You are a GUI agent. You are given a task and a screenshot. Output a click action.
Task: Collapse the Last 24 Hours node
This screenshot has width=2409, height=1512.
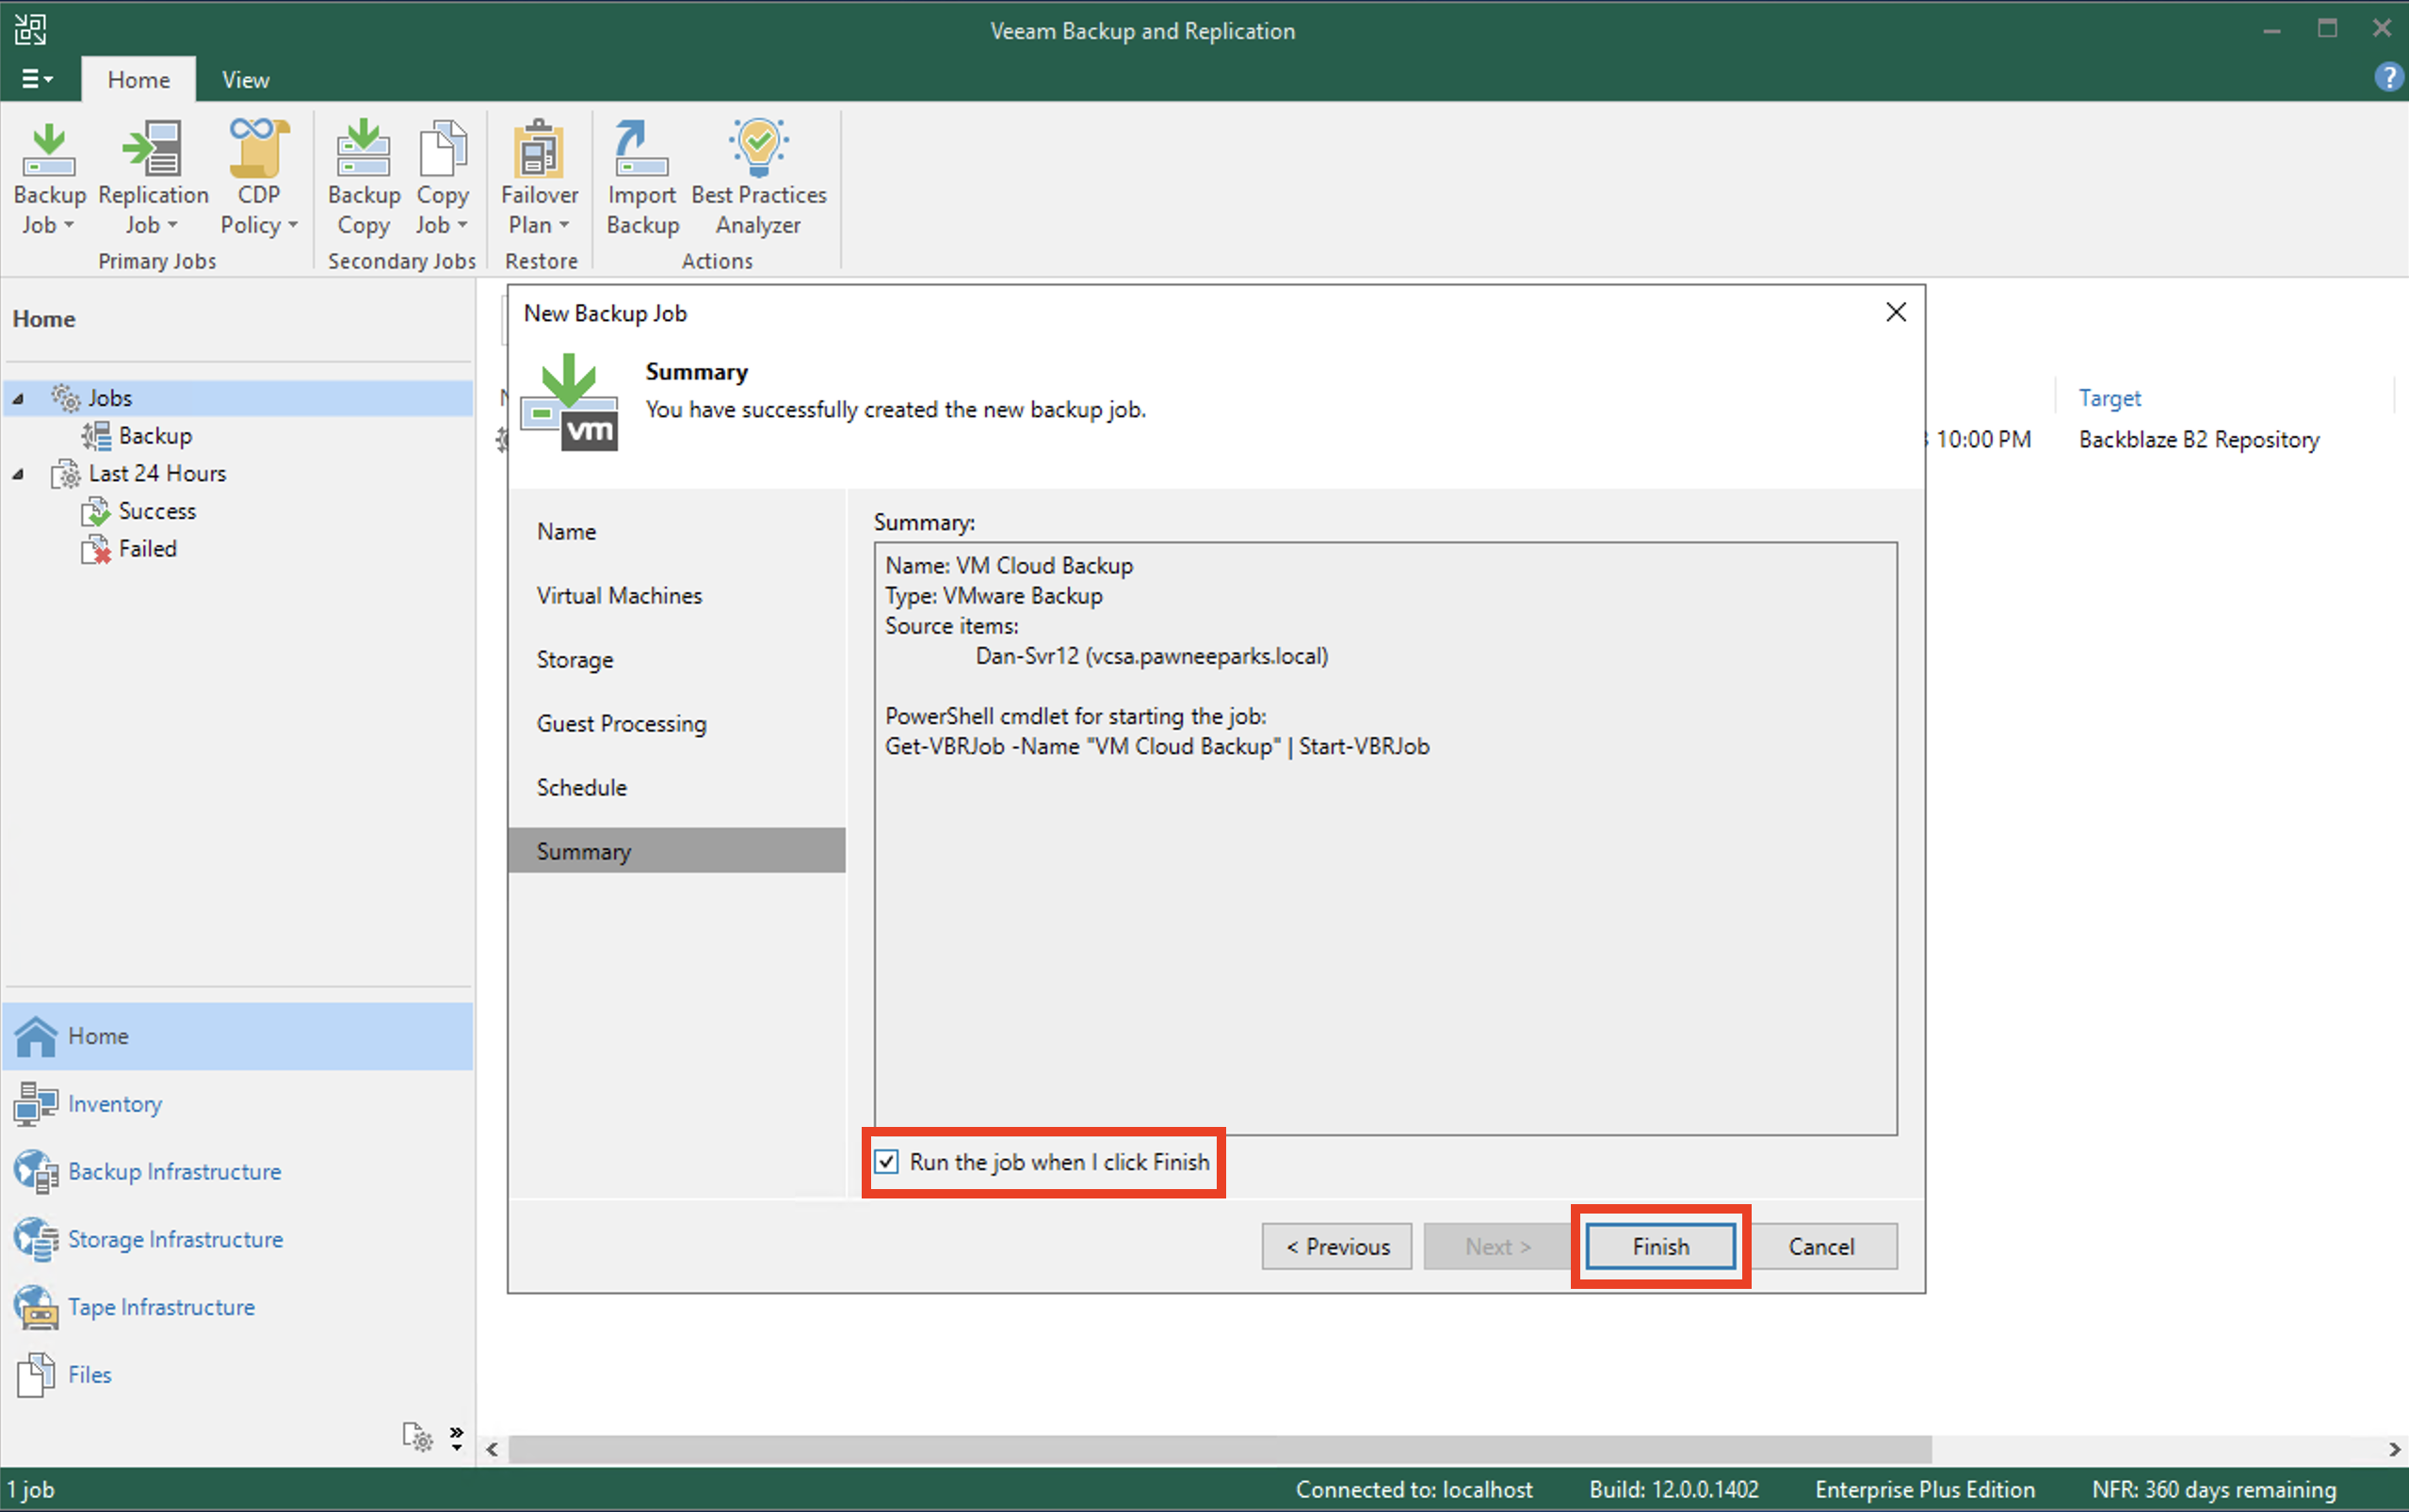pos(18,474)
